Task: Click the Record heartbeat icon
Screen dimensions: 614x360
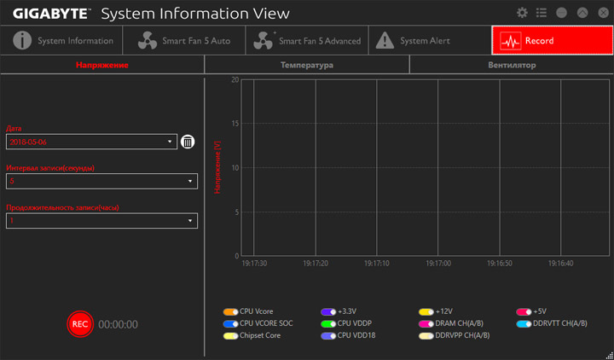Action: point(511,41)
